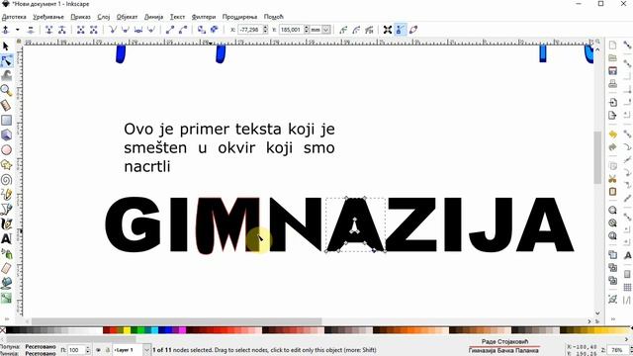
Task: Increase X coordinate stepper
Action: coord(265,28)
